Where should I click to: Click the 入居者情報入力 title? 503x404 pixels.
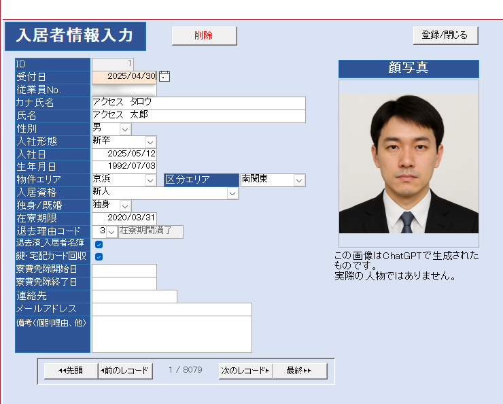75,36
